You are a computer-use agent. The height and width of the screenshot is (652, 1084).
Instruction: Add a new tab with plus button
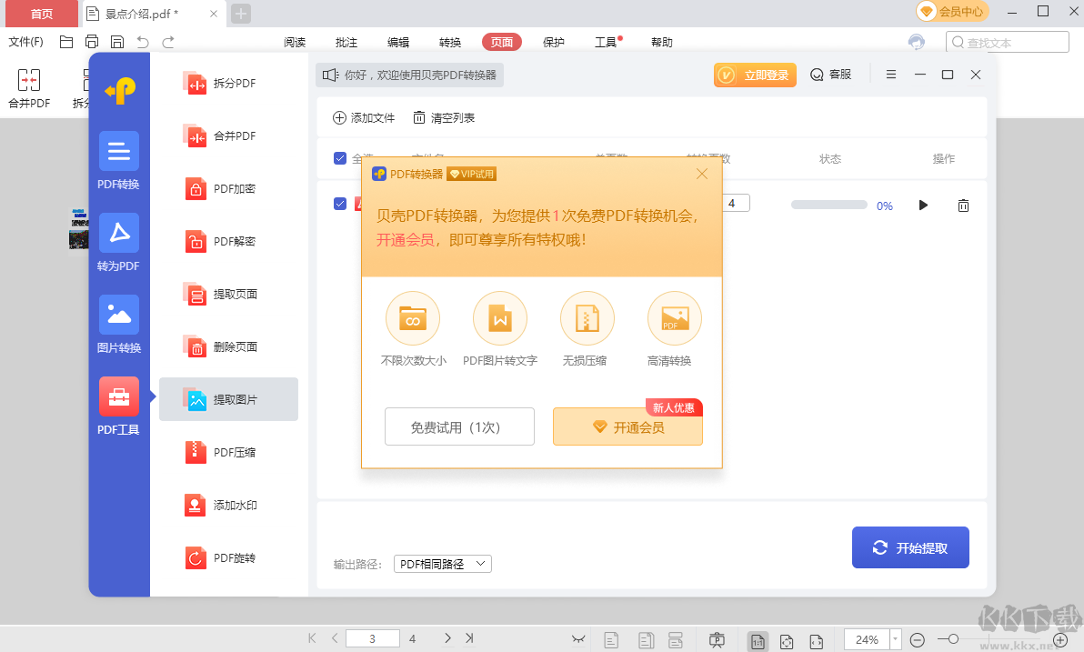coord(241,14)
